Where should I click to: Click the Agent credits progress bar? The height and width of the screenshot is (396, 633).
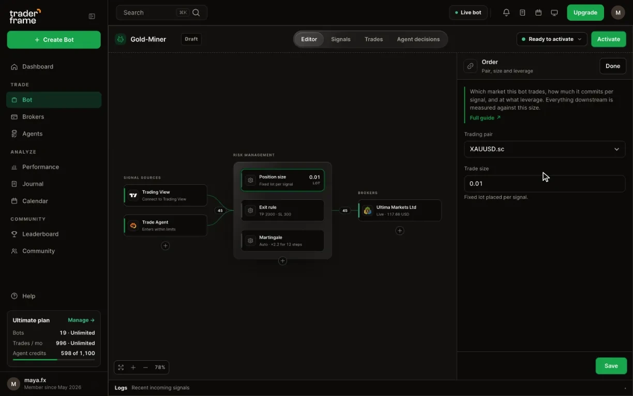pos(54,360)
